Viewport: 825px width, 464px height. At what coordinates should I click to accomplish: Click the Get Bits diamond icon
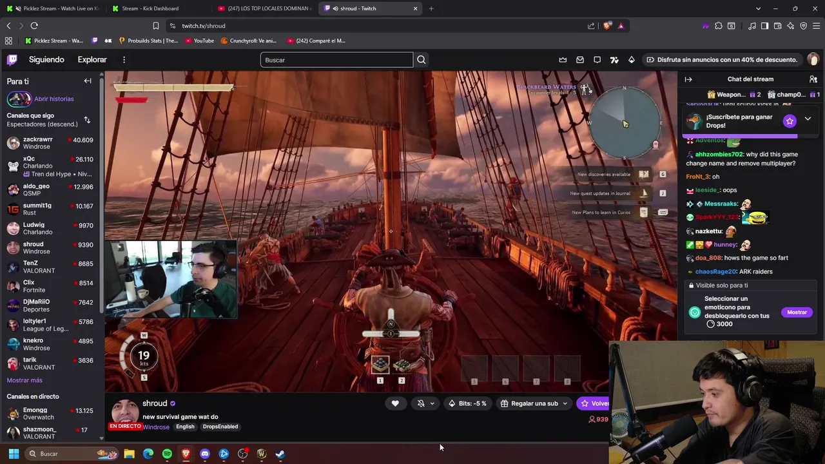[632, 60]
